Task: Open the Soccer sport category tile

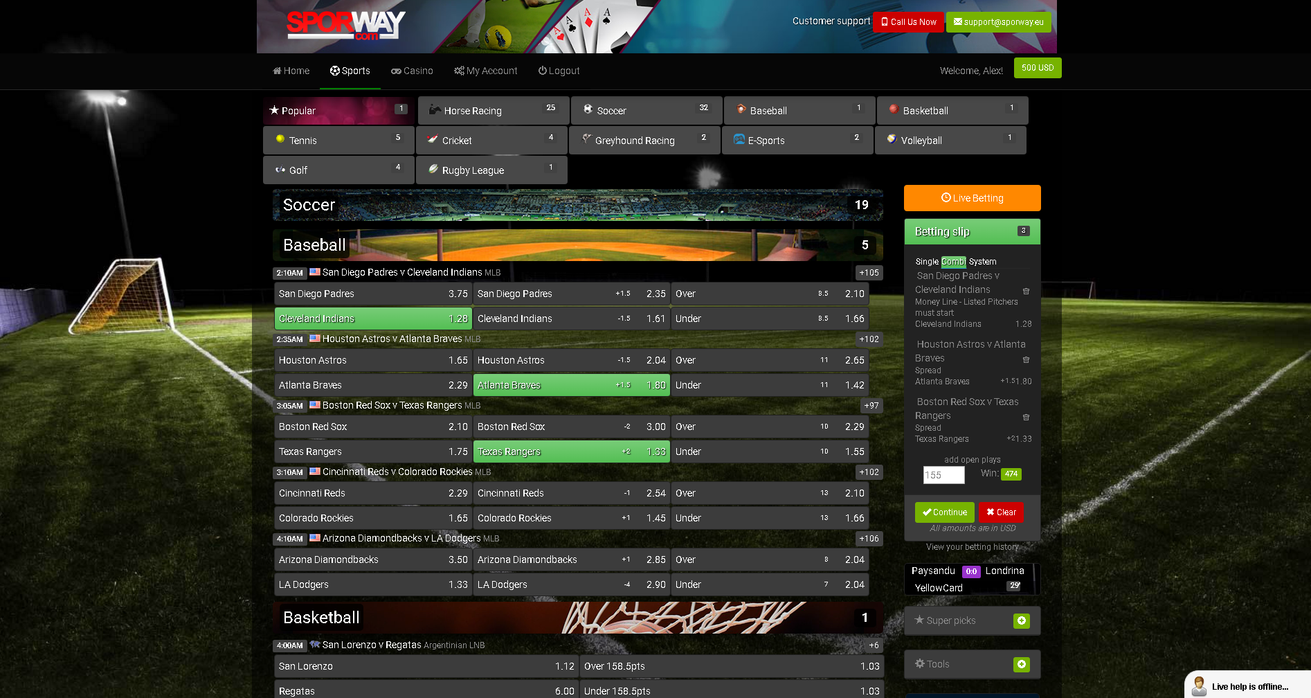Action: click(647, 111)
